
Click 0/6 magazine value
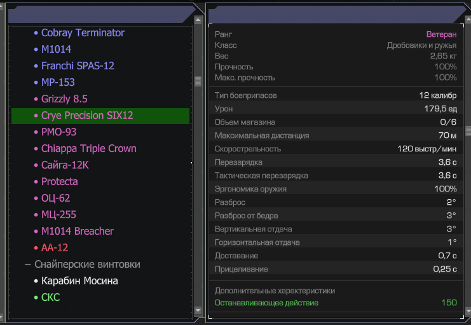pyautogui.click(x=448, y=121)
